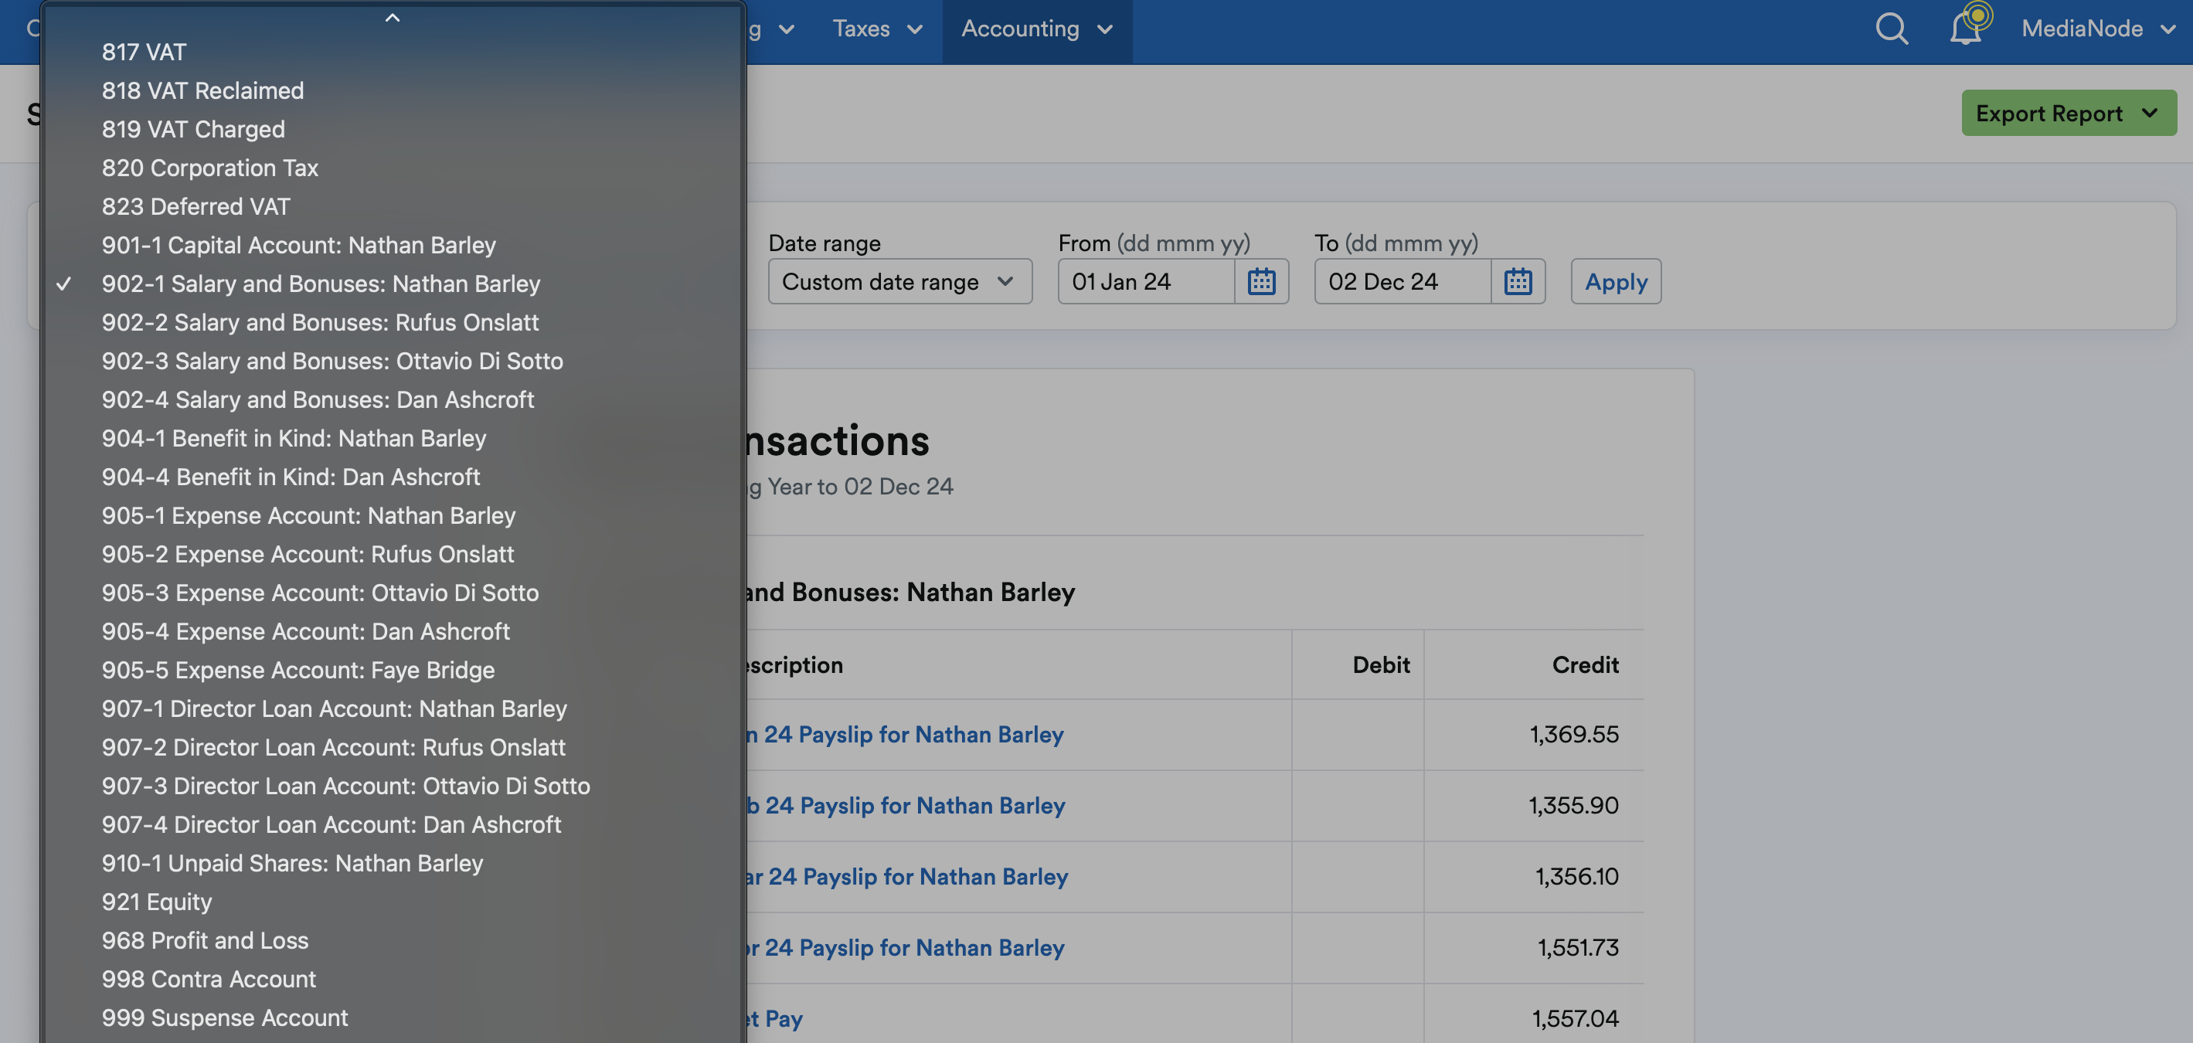Open the To date calendar picker

(1517, 282)
